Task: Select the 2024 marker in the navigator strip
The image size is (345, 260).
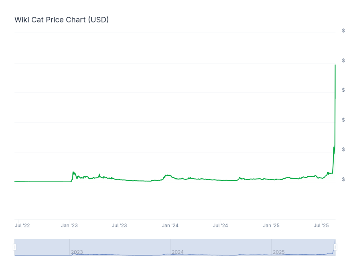Action: [x=178, y=252]
